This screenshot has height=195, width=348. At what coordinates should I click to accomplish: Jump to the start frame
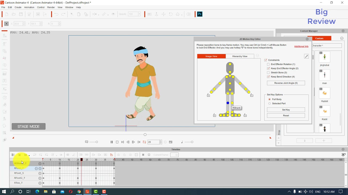(123, 142)
